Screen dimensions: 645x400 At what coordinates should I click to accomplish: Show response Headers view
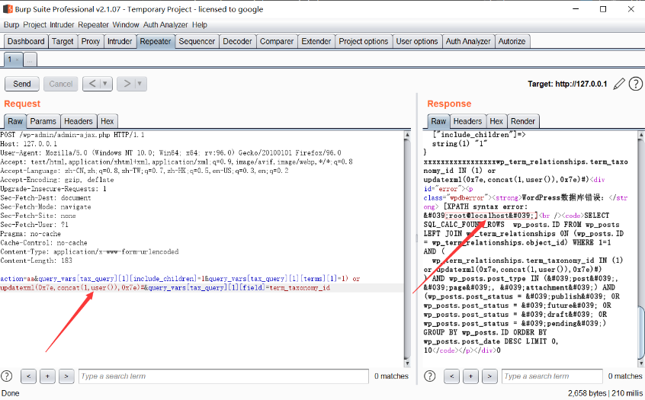[x=467, y=121]
